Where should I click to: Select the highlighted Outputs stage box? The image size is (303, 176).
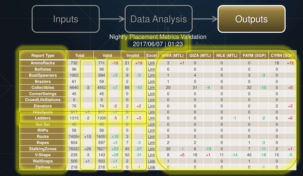252,19
